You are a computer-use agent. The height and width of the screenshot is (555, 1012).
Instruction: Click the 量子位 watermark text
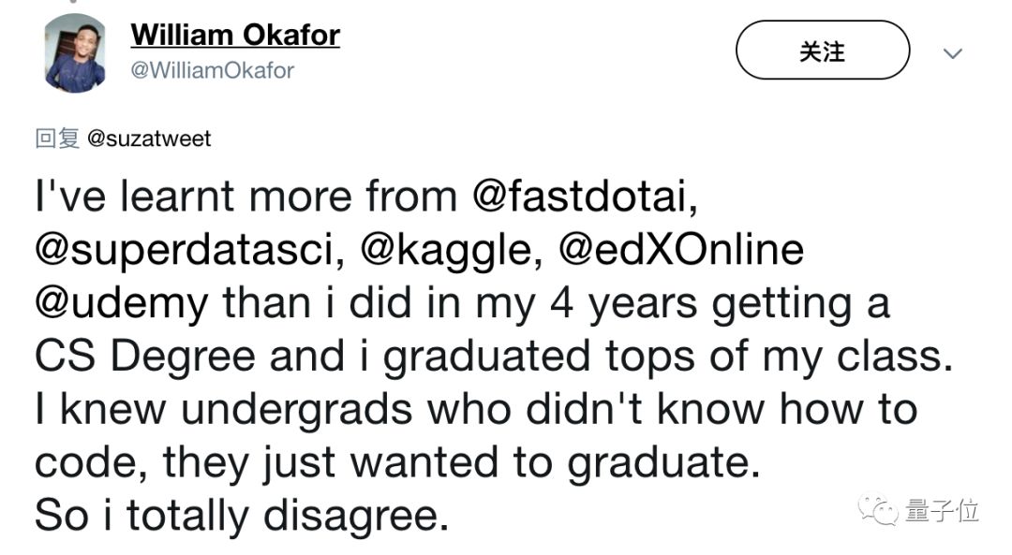click(943, 511)
